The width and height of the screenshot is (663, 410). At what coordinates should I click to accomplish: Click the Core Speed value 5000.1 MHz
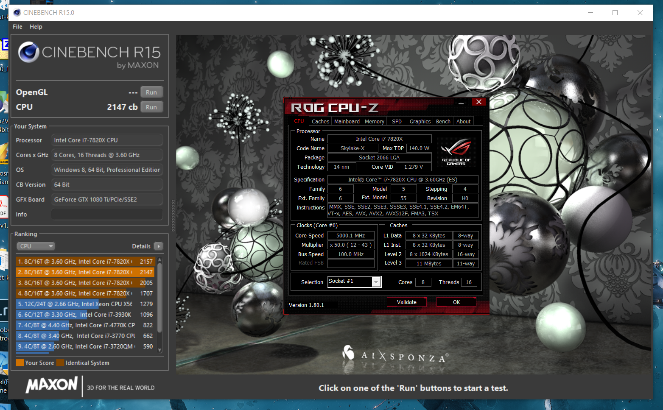351,236
